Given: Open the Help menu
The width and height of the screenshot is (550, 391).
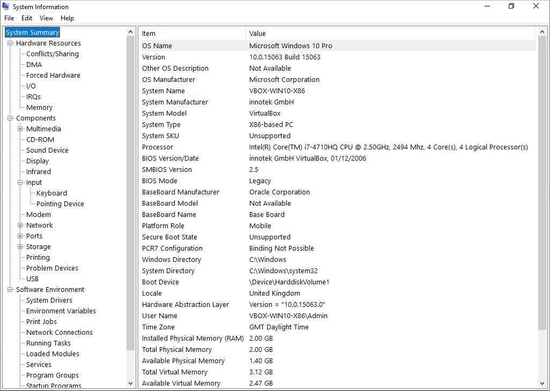Looking at the screenshot, I should 67,18.
